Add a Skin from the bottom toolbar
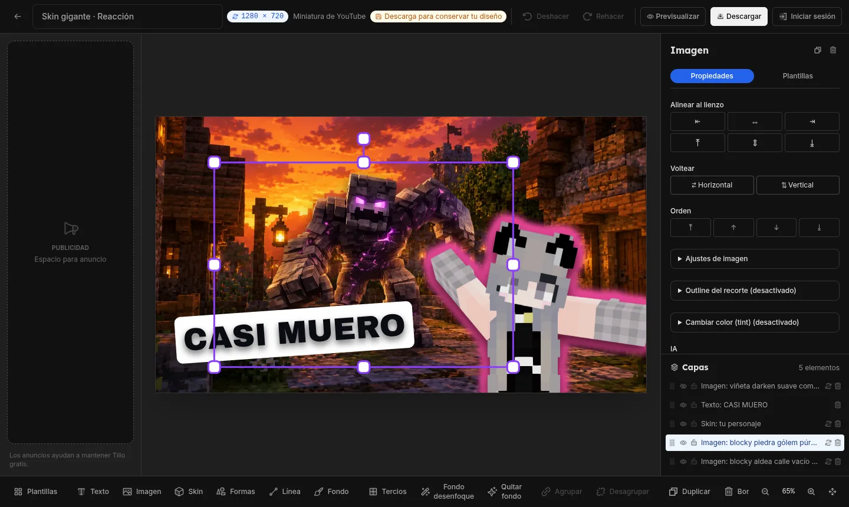The image size is (849, 507). 189,492
